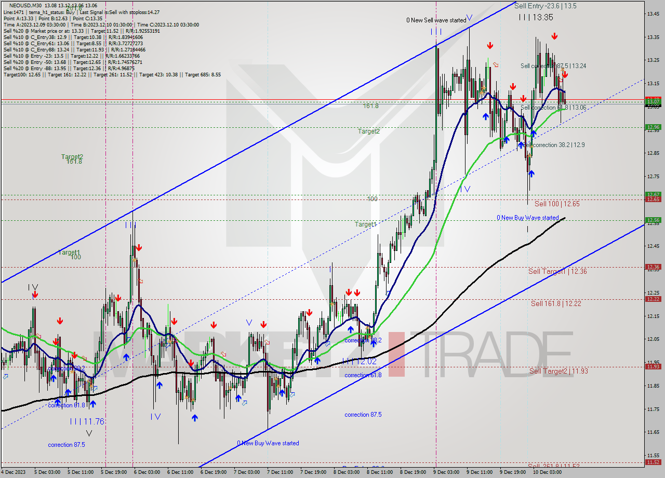Click the '5 Dec 11:00' time axis label
This screenshot has width=665, height=478.
pos(81,472)
